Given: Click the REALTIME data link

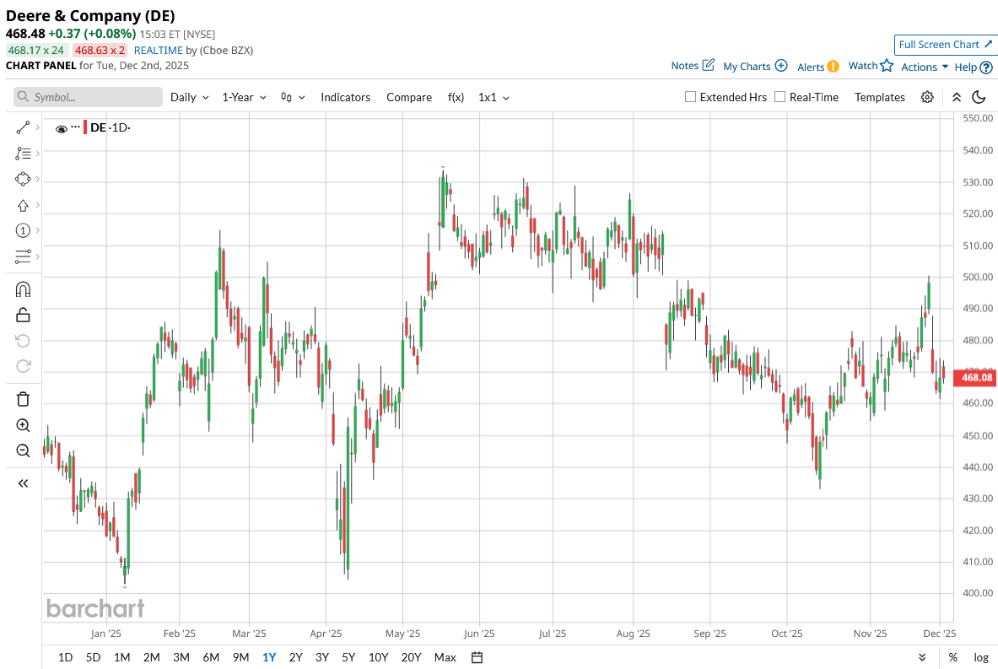Looking at the screenshot, I should pos(158,51).
